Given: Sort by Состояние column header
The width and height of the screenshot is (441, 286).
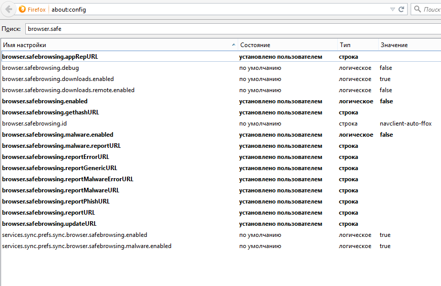Looking at the screenshot, I should pos(287,45).
